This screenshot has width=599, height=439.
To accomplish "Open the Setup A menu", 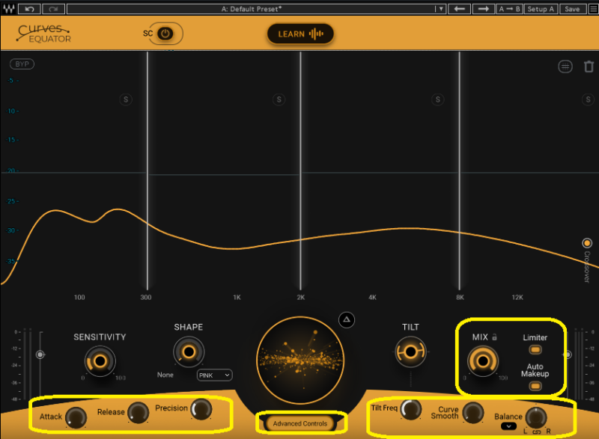I will pos(541,9).
